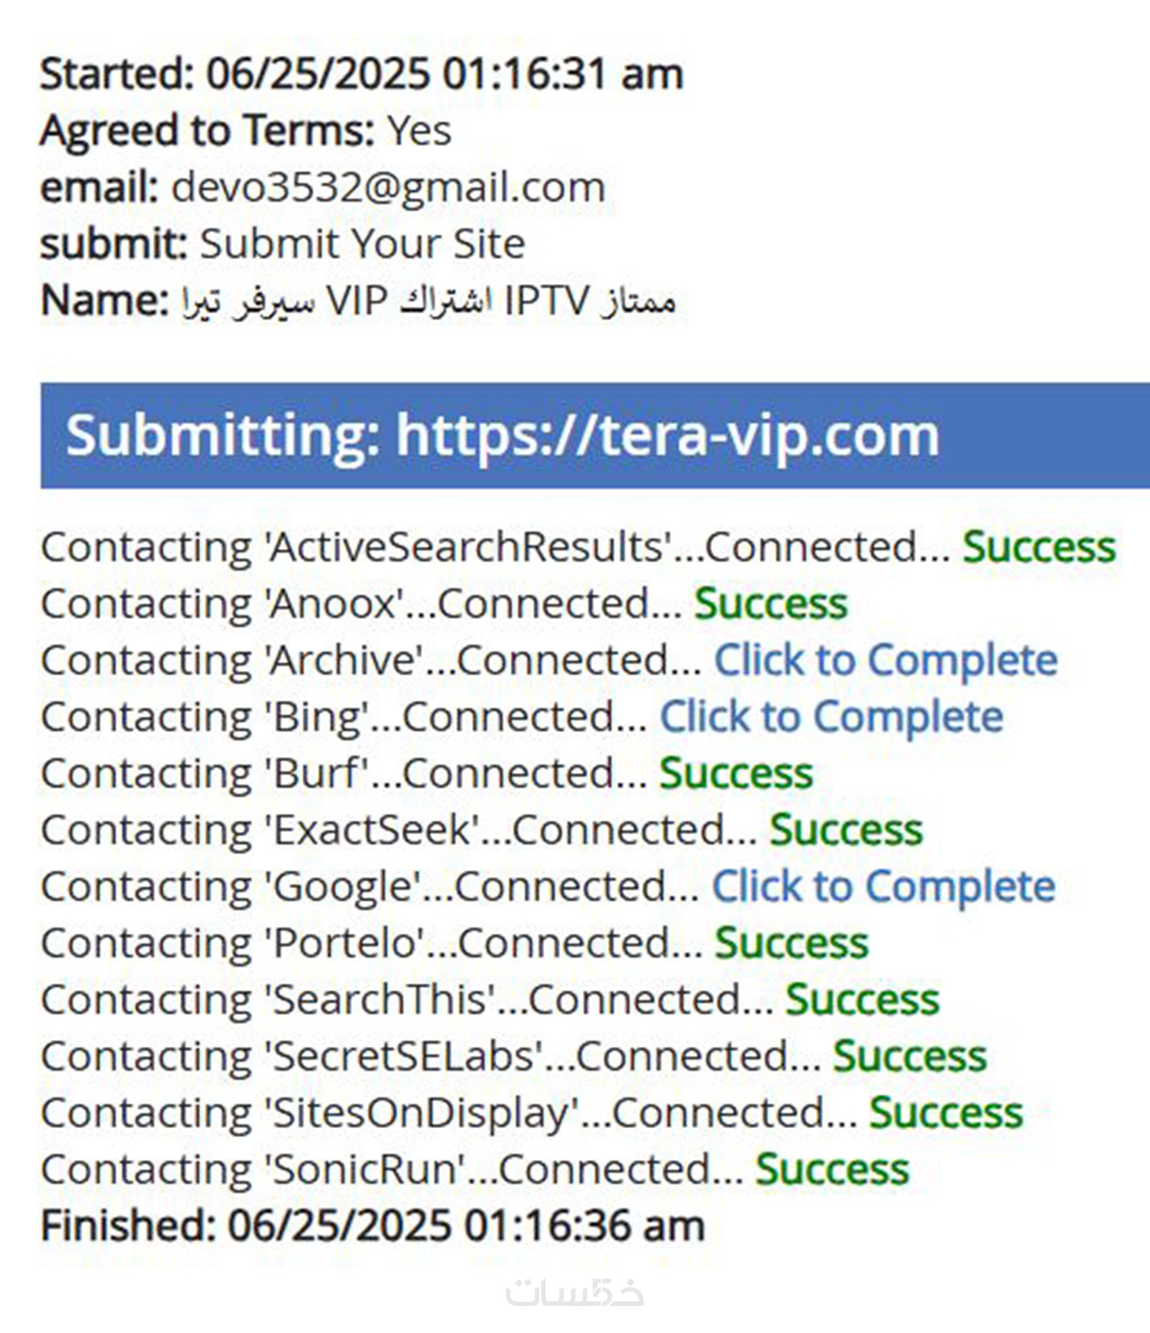Image resolution: width=1150 pixels, height=1333 pixels.
Task: Click the Started timestamp line
Action: (x=362, y=74)
